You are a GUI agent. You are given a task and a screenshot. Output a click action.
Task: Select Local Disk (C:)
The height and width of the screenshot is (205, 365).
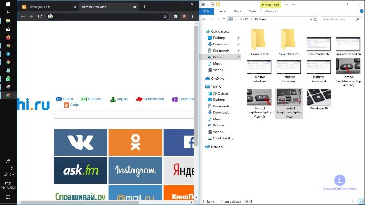pos(223,138)
